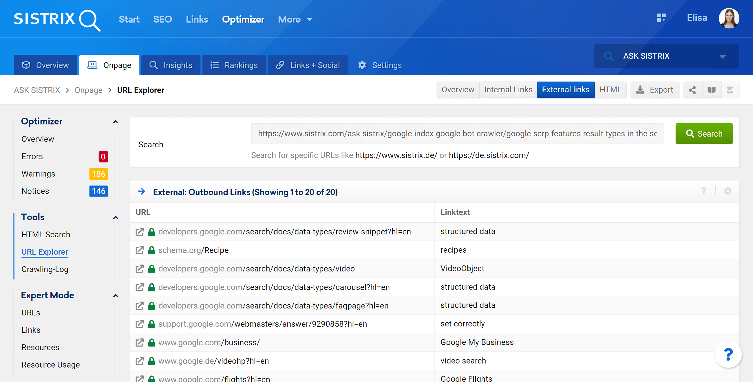Collapse the Optimizer sidebar section

tap(116, 122)
